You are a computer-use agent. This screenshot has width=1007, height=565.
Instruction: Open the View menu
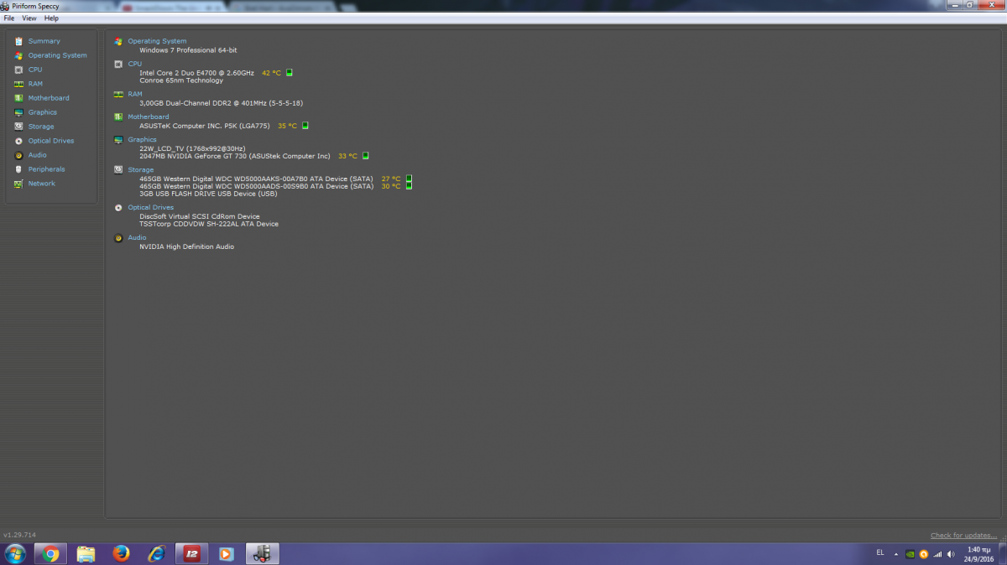(29, 18)
